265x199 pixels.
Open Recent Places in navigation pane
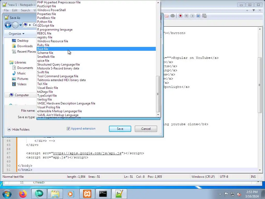click(26, 52)
